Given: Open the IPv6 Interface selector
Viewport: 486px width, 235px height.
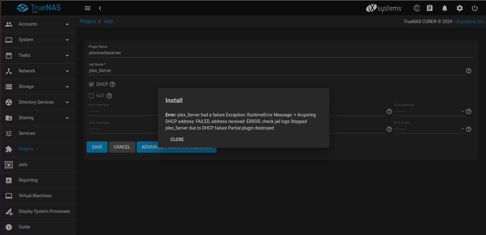Looking at the screenshot, I should [123, 129].
